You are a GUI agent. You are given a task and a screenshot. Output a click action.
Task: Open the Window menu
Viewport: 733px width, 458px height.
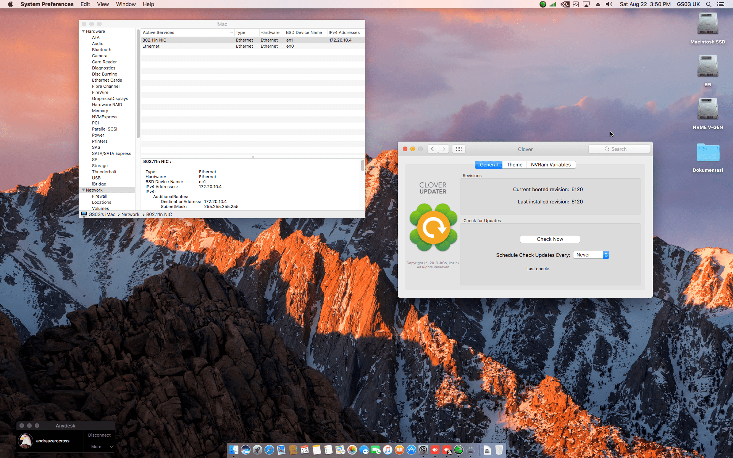(x=126, y=4)
